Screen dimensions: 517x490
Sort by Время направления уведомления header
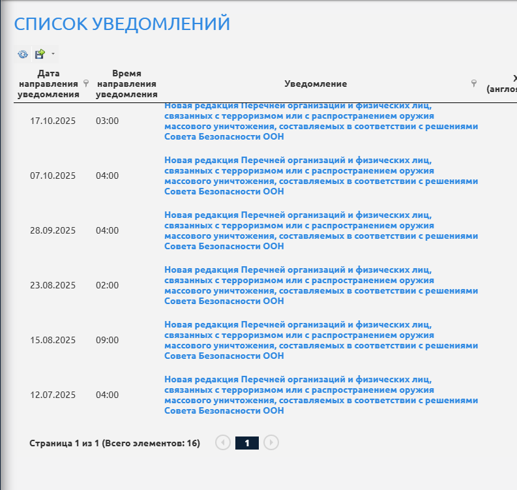pyautogui.click(x=126, y=84)
